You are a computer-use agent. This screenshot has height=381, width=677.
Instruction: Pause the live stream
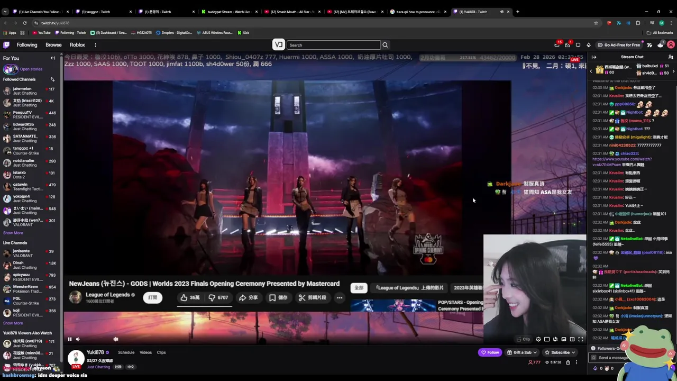pos(69,339)
